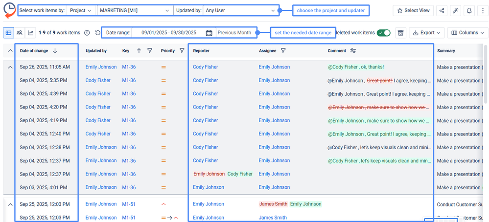Click the refresh icon beside Date range
The width and height of the screenshot is (489, 222).
[x=97, y=33]
